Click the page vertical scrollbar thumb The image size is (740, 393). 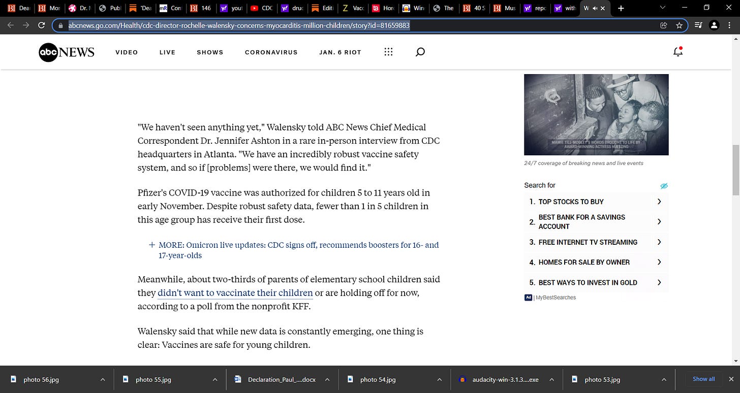click(x=735, y=170)
